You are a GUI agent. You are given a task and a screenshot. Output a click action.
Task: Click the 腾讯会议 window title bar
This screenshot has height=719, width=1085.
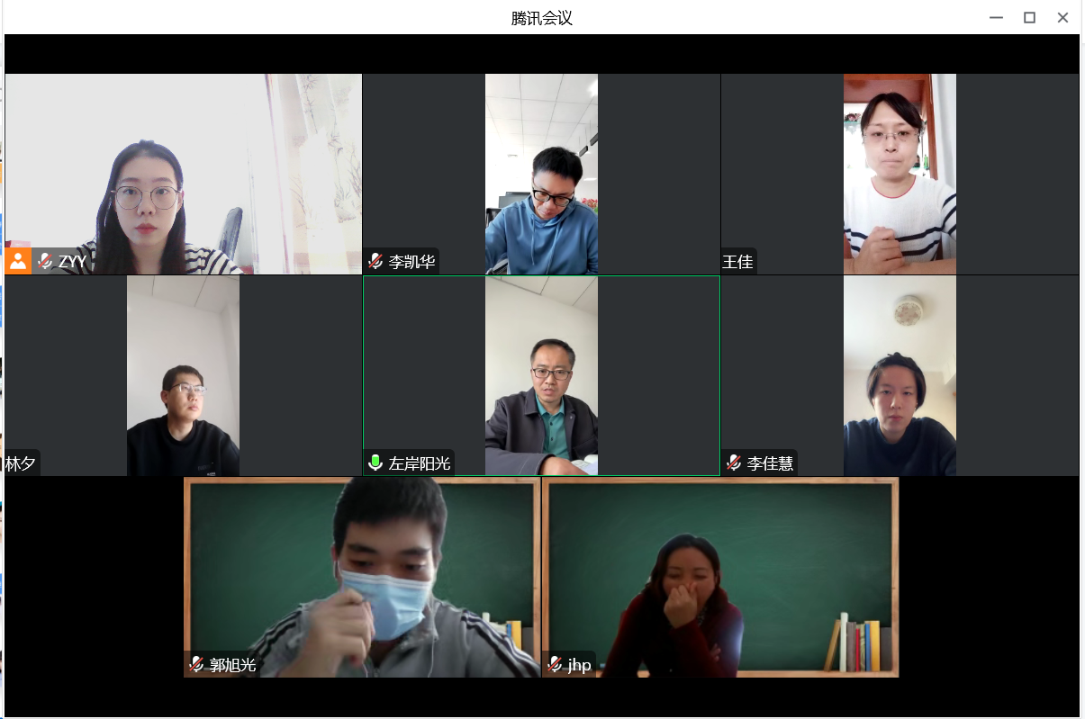pos(542,17)
